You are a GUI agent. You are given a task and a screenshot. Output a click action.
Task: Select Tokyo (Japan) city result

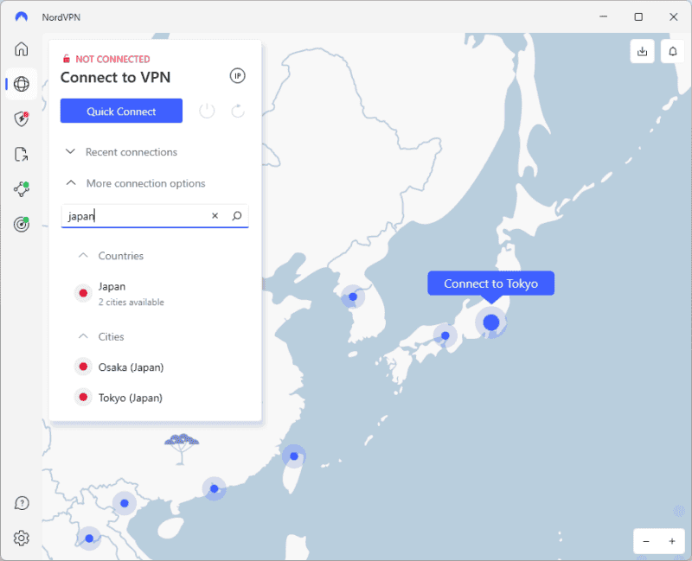(x=156, y=398)
